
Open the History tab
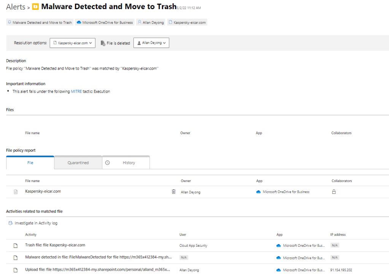129,163
